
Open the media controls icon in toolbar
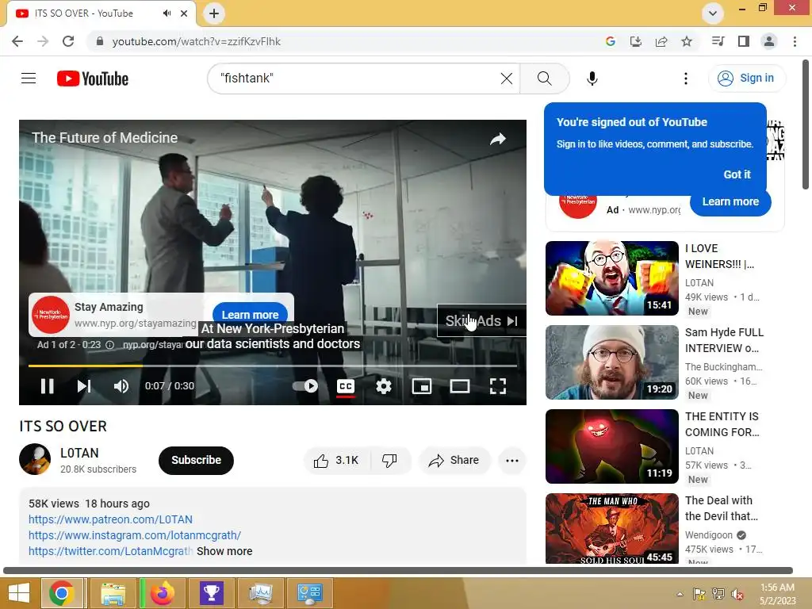click(718, 41)
